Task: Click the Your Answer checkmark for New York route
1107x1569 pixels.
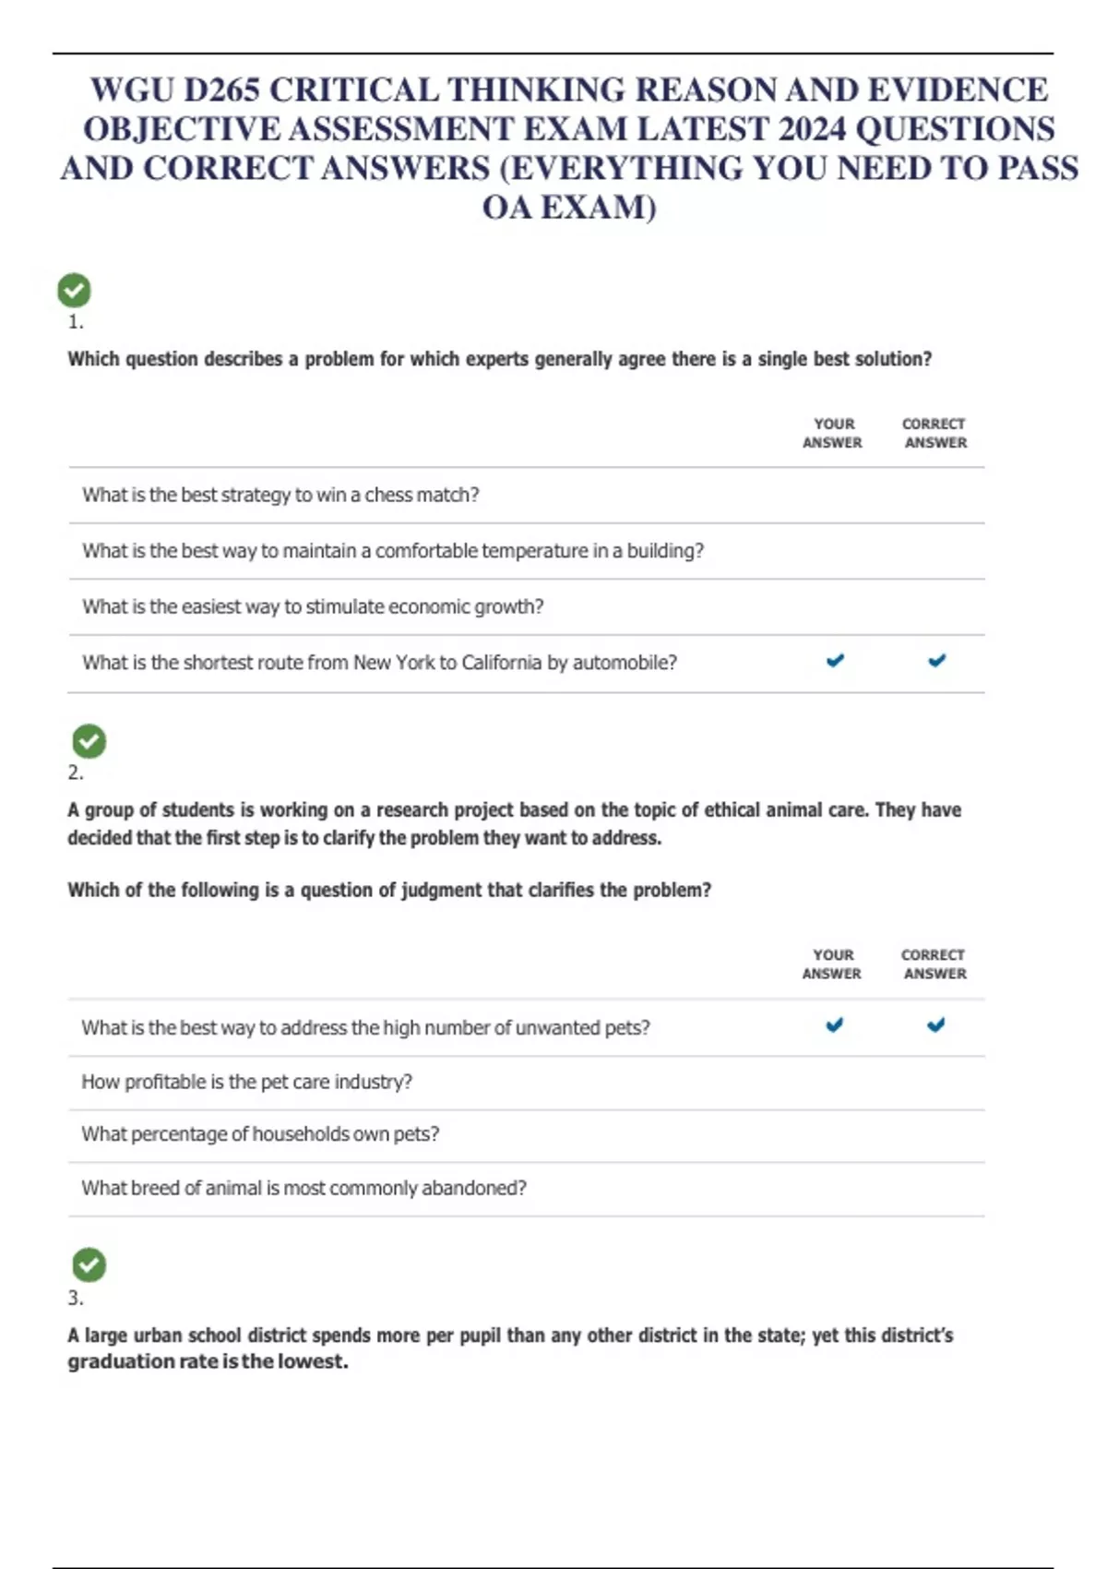Action: (835, 661)
